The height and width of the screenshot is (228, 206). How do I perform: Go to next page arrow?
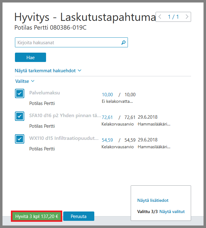pyautogui.click(x=187, y=17)
